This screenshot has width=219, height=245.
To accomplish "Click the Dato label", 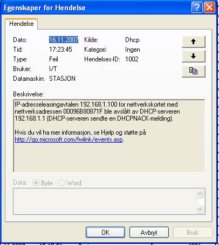I will pyautogui.click(x=20, y=40).
